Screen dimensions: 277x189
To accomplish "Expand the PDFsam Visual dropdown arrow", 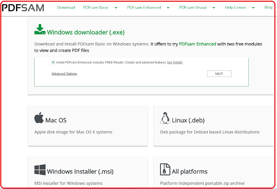I will click(213, 8).
